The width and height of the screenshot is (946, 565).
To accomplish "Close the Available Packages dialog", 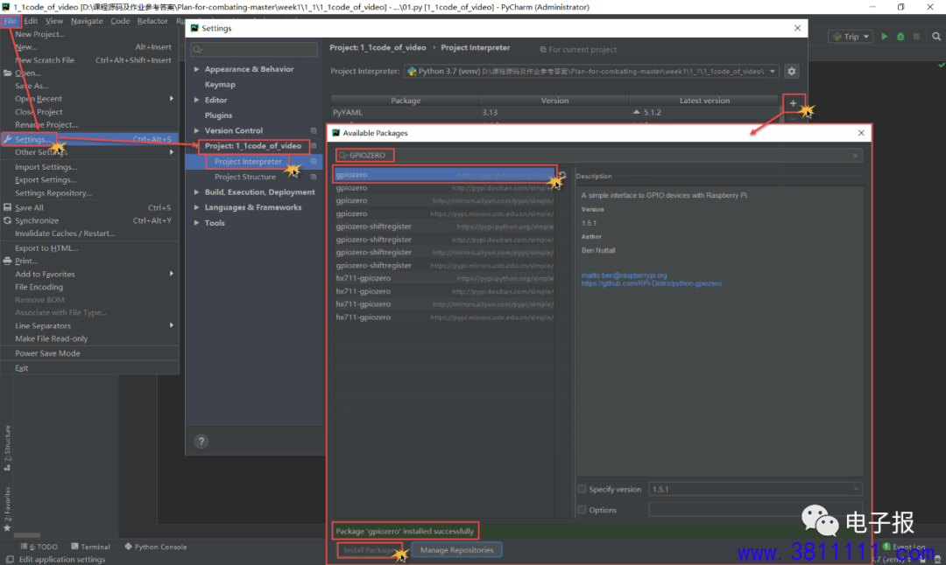I will click(x=861, y=133).
